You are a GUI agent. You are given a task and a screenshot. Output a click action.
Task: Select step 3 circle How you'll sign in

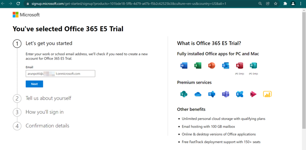(x=17, y=112)
